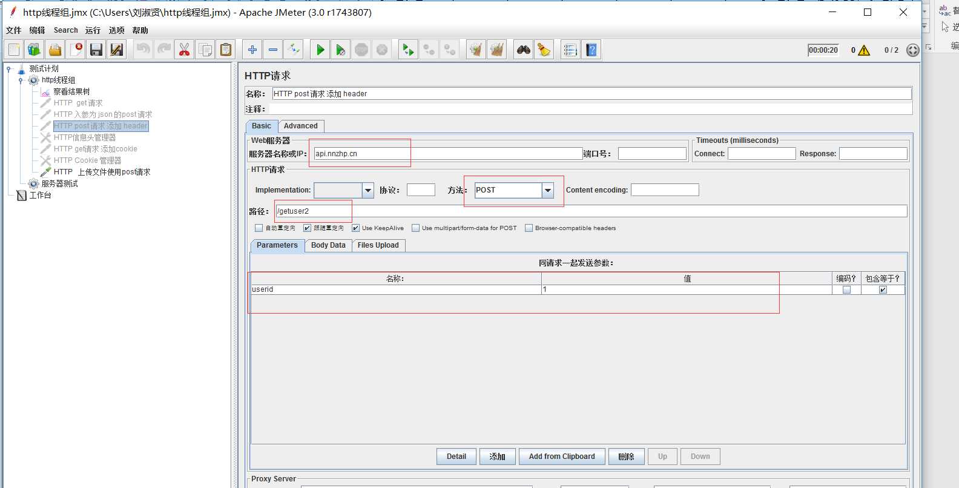
Task: Uncheck 包含等于? for userid row
Action: point(883,289)
